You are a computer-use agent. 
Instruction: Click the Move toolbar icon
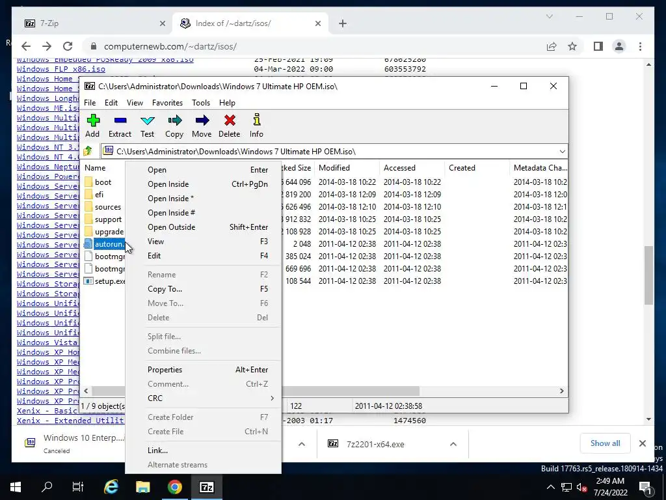[x=202, y=120]
